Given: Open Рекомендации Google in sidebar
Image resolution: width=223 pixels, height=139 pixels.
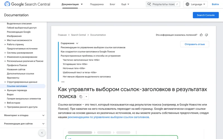Looking at the screenshot, I should click(x=19, y=32).
